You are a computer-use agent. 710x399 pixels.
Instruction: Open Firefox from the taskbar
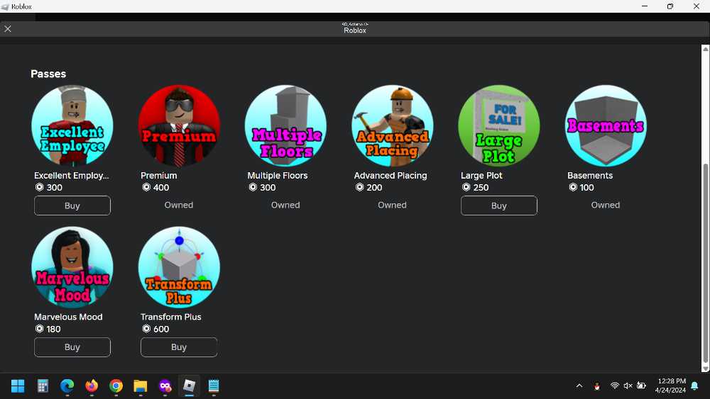[x=92, y=386]
